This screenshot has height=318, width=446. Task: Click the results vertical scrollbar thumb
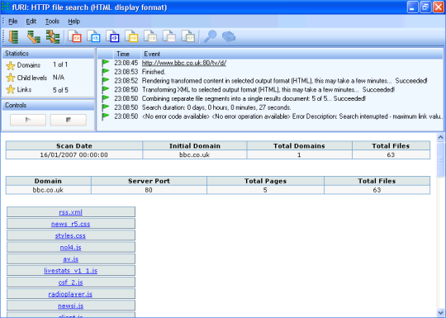tap(440, 159)
